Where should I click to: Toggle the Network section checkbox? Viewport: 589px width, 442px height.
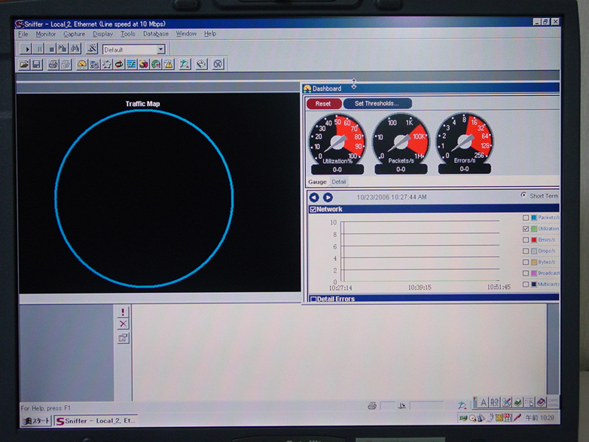pyautogui.click(x=313, y=209)
